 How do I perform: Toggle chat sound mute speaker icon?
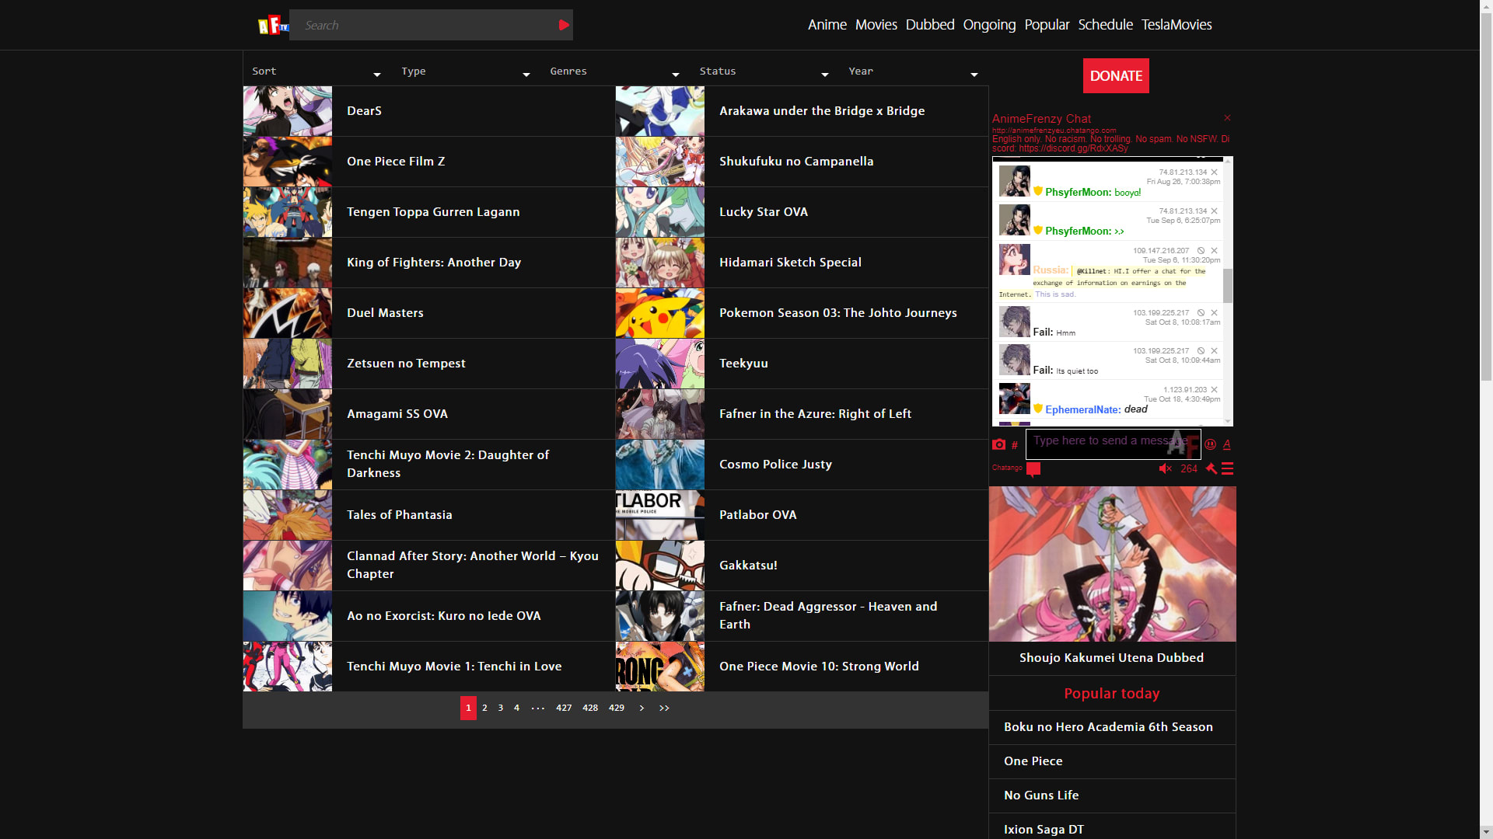tap(1165, 468)
